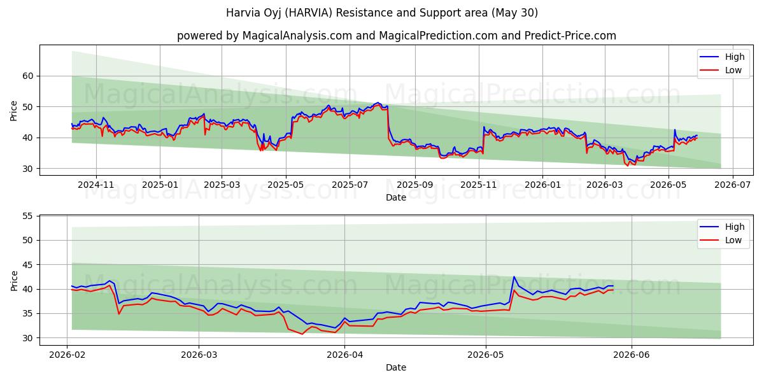The width and height of the screenshot is (764, 382).
Task: Click the '2025-01' date tick label in the top chart
Action: point(159,185)
